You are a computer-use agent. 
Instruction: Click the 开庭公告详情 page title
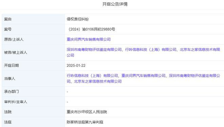pos(115,4)
